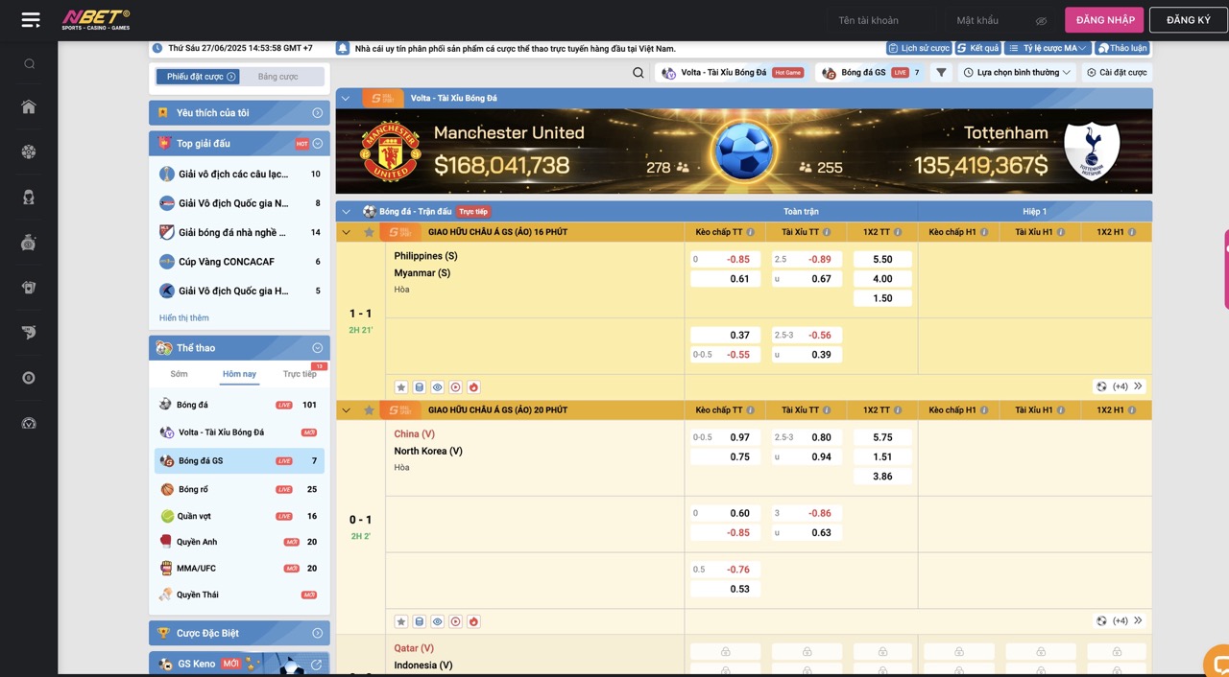Switch to the Bảng cược tab
Image resolution: width=1229 pixels, height=677 pixels.
click(x=278, y=77)
